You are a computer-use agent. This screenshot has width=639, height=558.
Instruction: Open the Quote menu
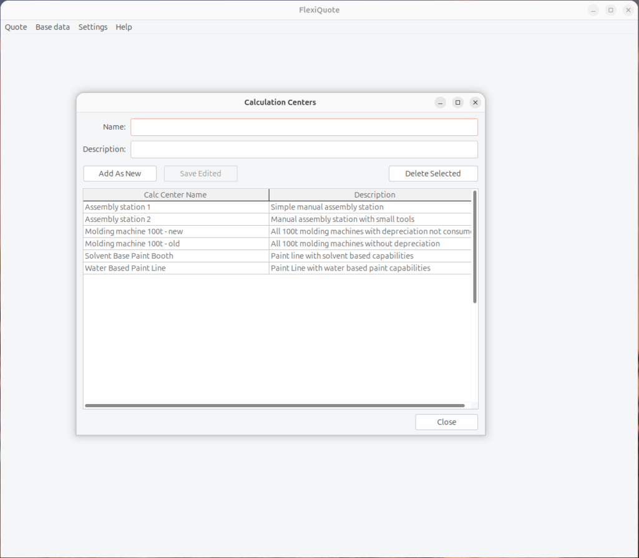click(16, 27)
